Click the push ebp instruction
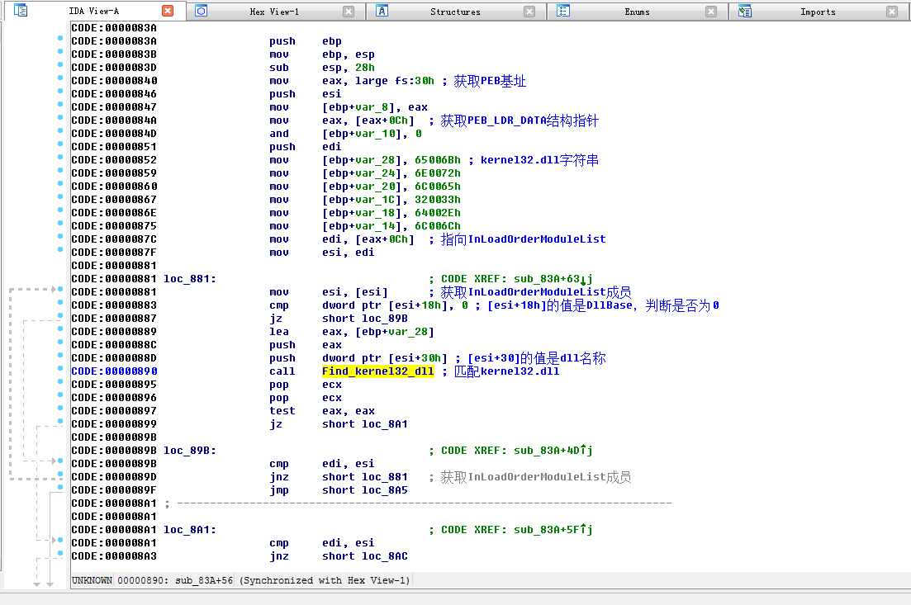 point(305,40)
